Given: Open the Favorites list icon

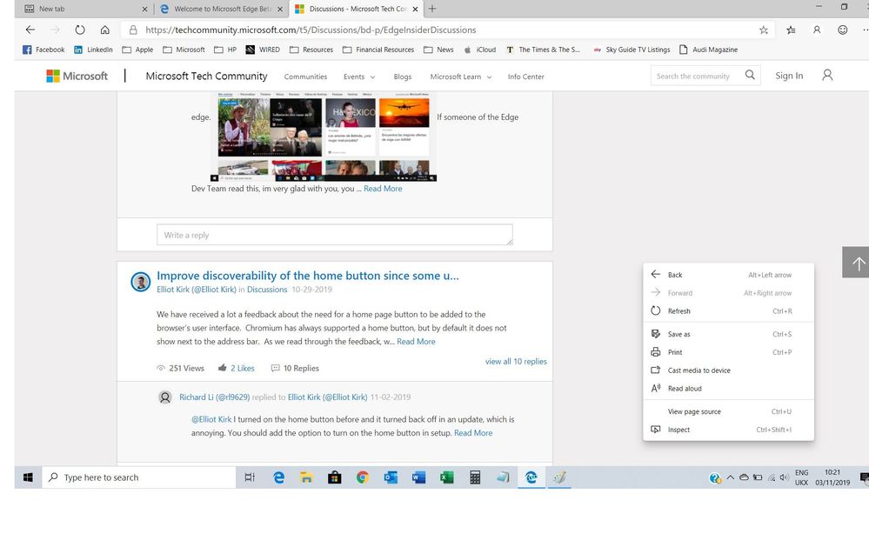Looking at the screenshot, I should [x=791, y=30].
